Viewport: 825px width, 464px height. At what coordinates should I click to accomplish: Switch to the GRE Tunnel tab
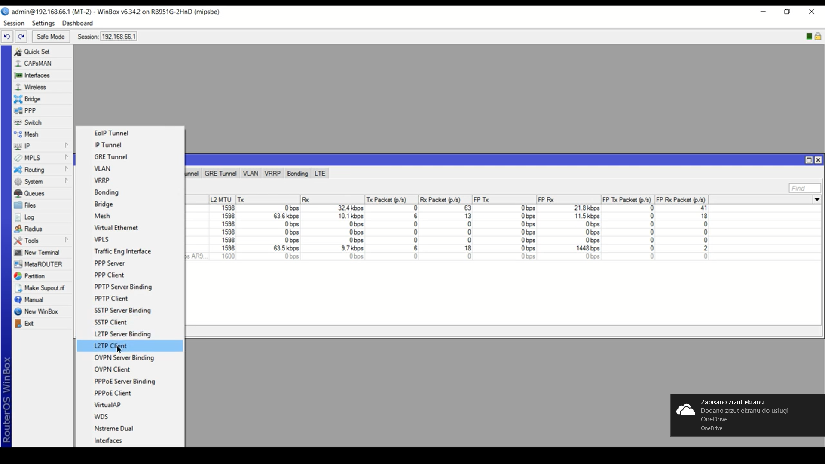220,174
